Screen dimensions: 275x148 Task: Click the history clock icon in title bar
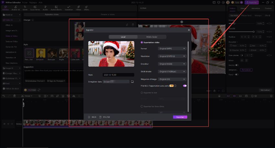223,3
